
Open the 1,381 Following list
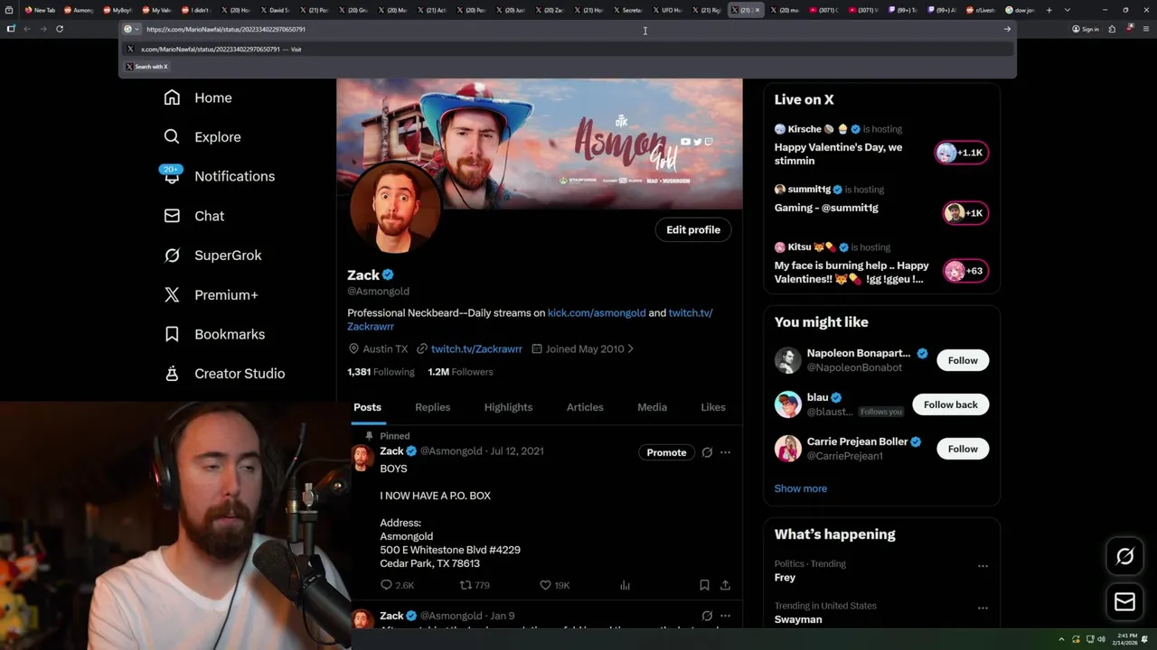pyautogui.click(x=381, y=372)
